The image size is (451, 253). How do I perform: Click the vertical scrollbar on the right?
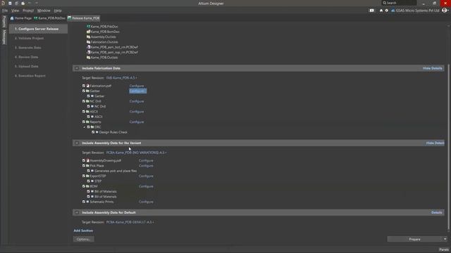pyautogui.click(x=448, y=146)
